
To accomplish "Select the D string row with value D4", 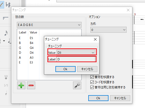I will coord(28,53).
